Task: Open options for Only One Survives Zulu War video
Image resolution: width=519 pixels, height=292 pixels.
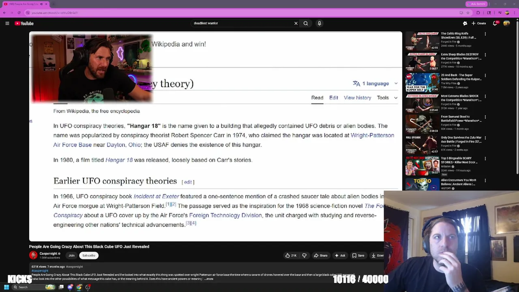Action: point(485,138)
